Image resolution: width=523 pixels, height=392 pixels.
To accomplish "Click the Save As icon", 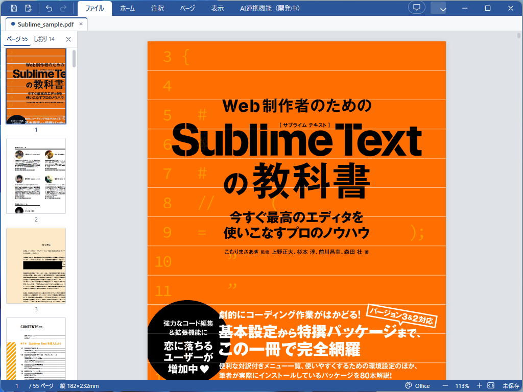I will tap(29, 8).
